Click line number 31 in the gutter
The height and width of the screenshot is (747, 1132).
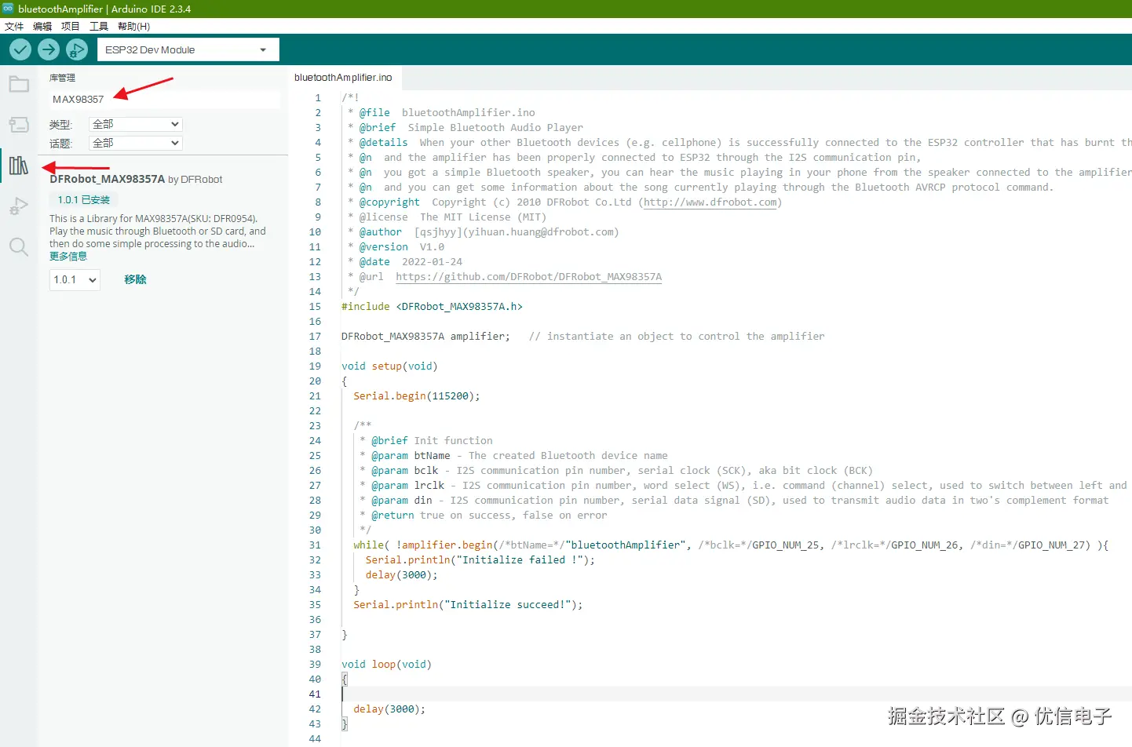tap(315, 545)
